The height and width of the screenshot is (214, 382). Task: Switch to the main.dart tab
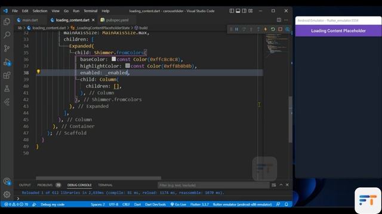(x=30, y=20)
